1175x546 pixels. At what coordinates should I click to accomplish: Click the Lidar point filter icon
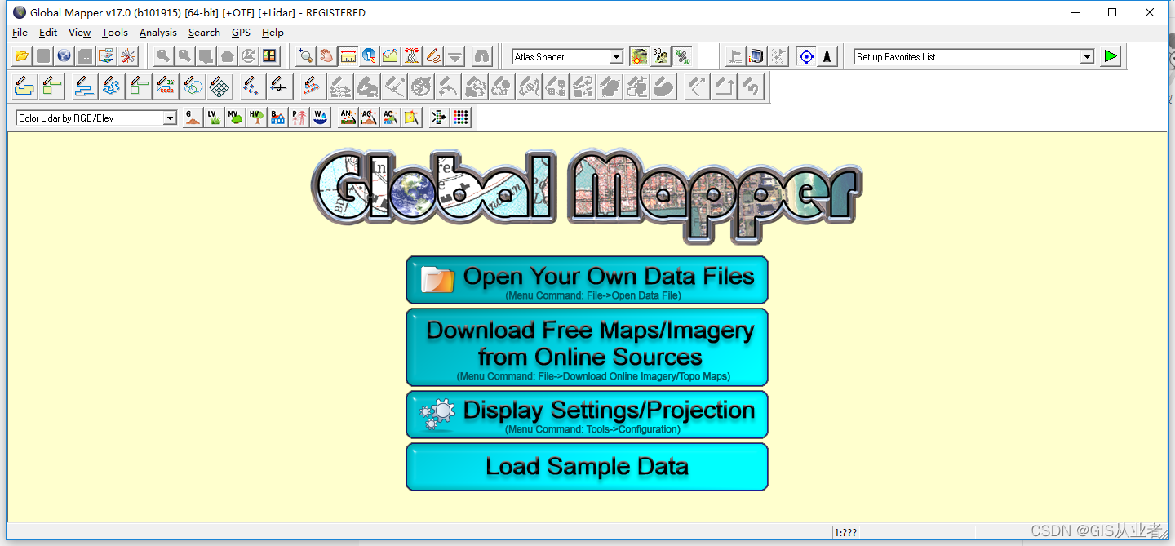point(439,118)
